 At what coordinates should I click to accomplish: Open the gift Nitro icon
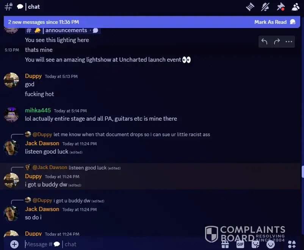pyautogui.click(x=225, y=244)
